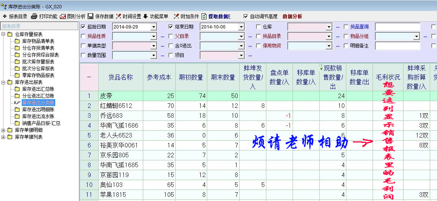Open the 功能菜单 menu

click(x=156, y=16)
